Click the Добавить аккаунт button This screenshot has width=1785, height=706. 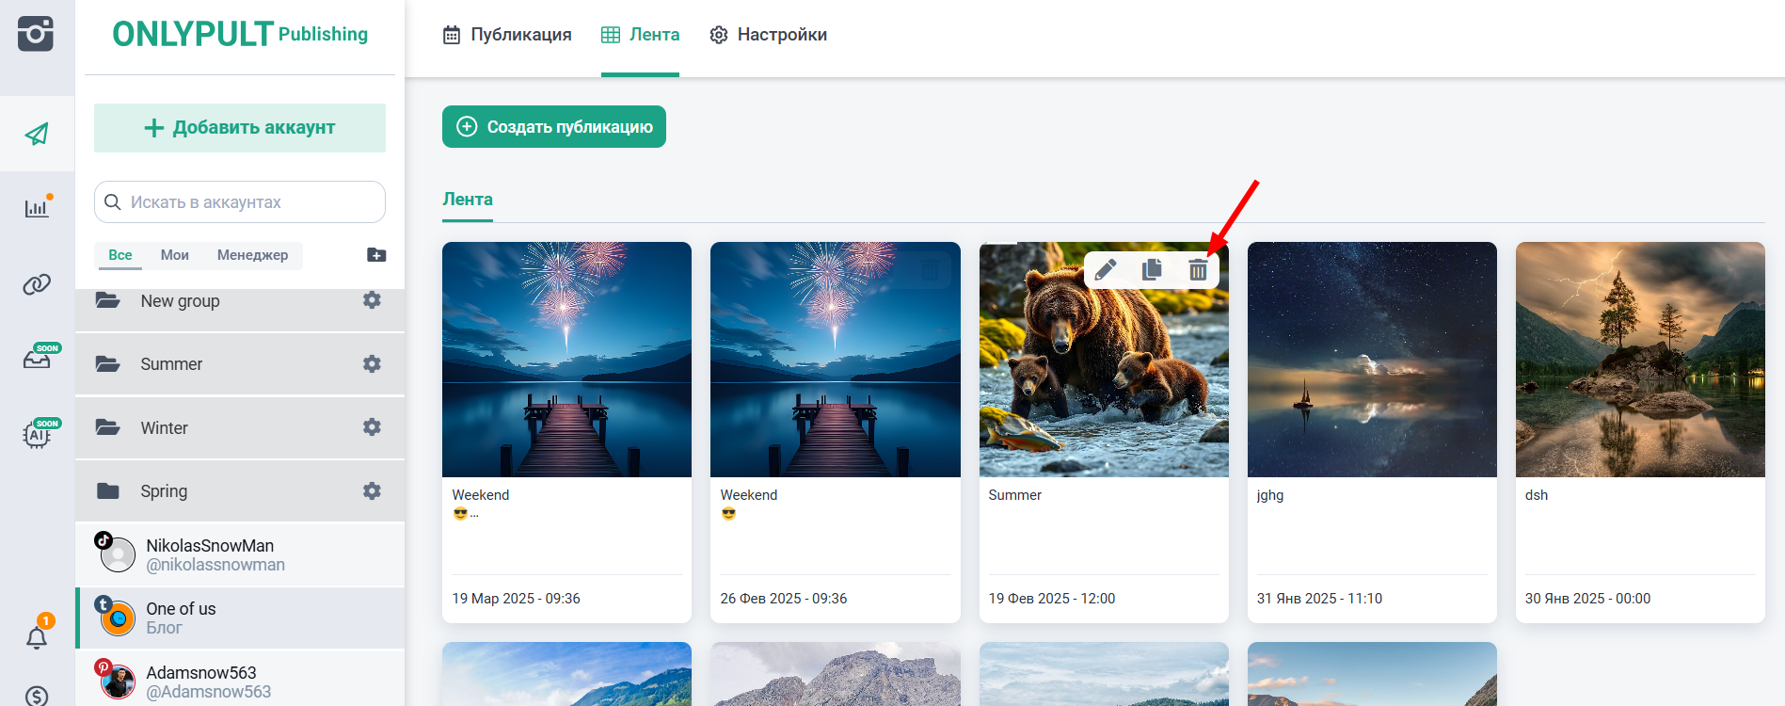tap(240, 128)
